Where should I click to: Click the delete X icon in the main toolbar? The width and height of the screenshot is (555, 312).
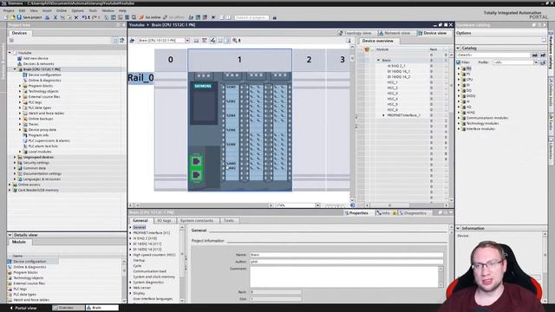click(76, 17)
